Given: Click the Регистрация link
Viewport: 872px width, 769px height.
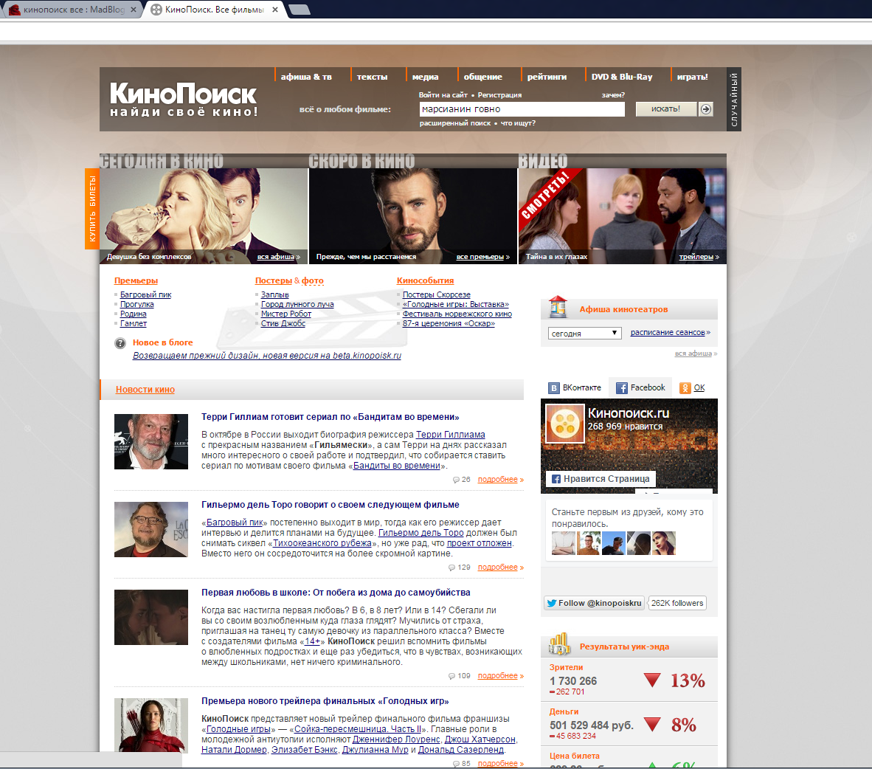Looking at the screenshot, I should (x=499, y=94).
